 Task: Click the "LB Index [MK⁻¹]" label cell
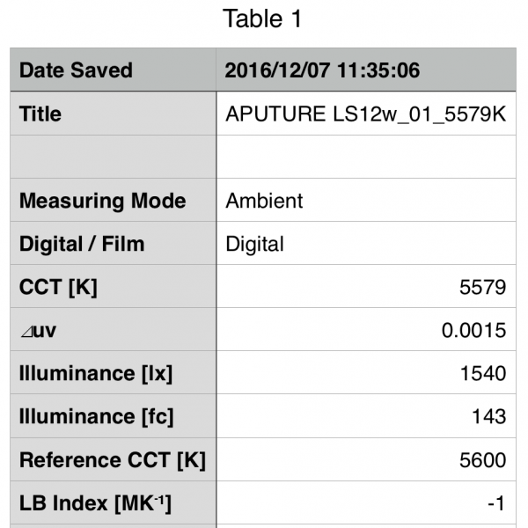[x=113, y=502]
